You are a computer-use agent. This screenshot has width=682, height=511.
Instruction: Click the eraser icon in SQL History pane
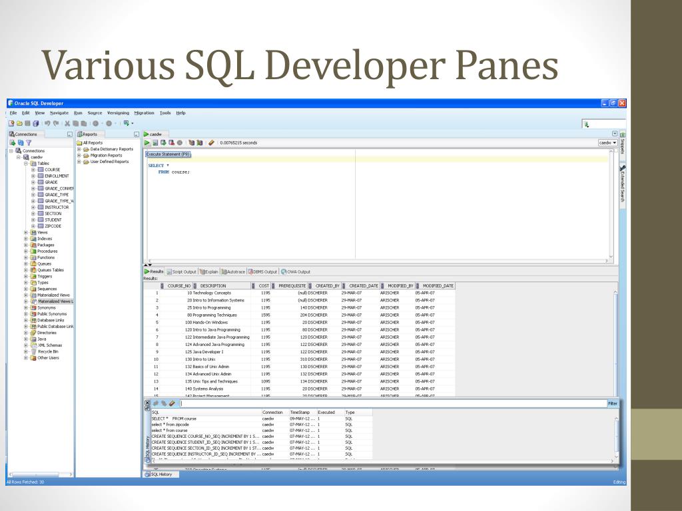point(172,404)
